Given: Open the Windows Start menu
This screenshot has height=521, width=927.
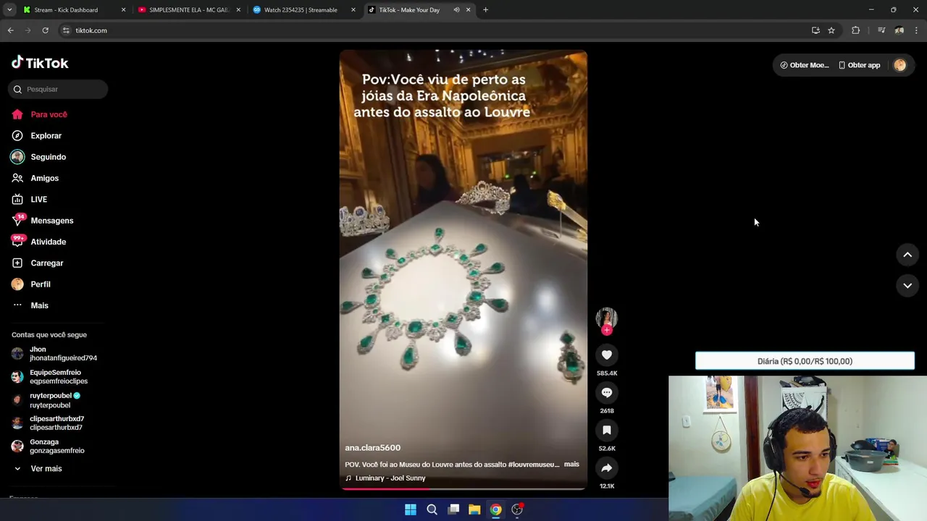Looking at the screenshot, I should (x=411, y=509).
